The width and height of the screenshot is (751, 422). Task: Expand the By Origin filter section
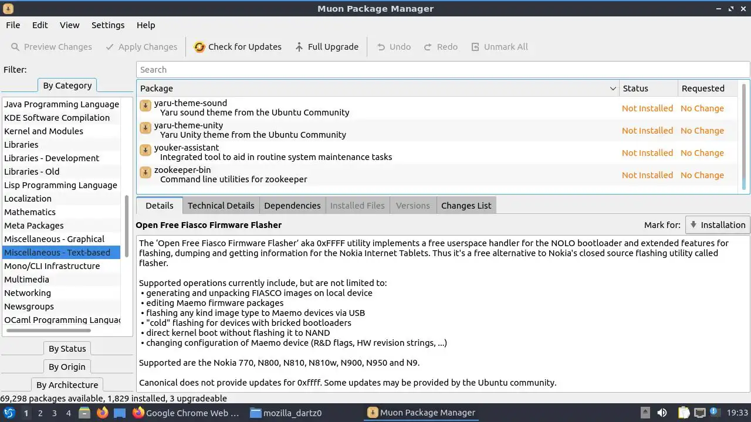click(67, 367)
